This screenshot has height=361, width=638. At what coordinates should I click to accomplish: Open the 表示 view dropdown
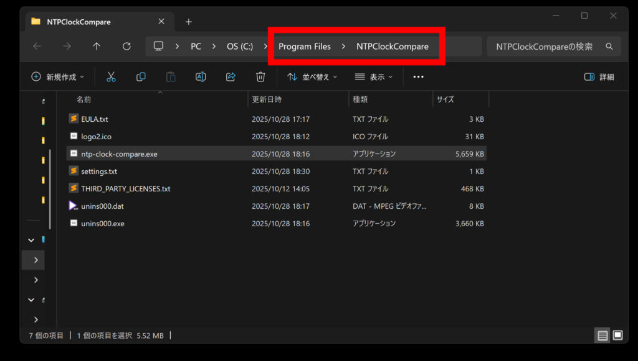pyautogui.click(x=374, y=77)
